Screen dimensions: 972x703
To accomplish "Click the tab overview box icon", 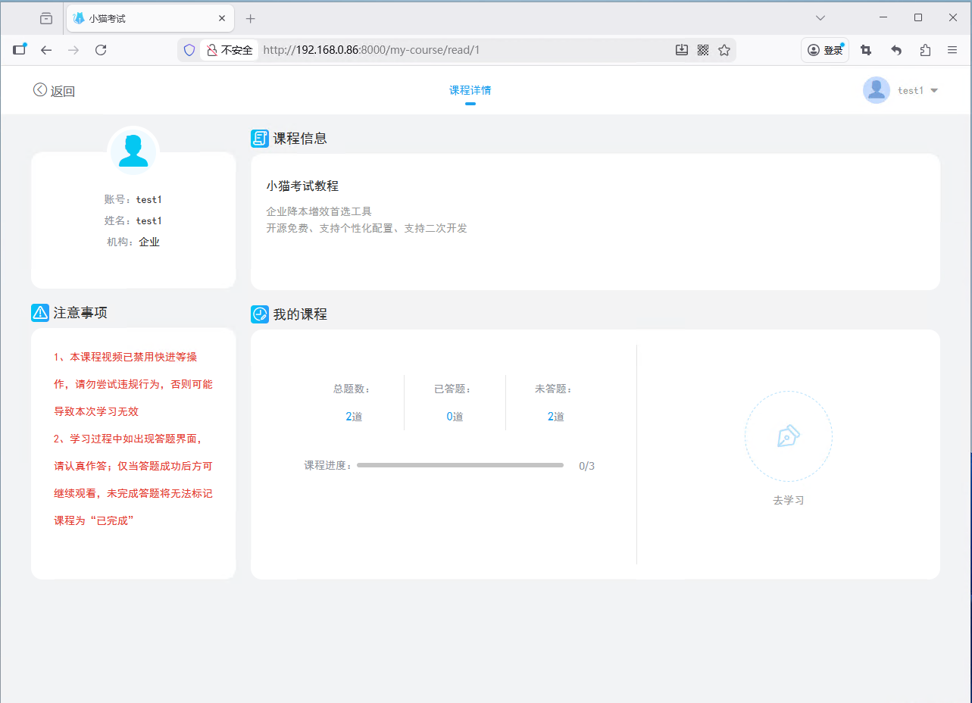I will click(46, 18).
